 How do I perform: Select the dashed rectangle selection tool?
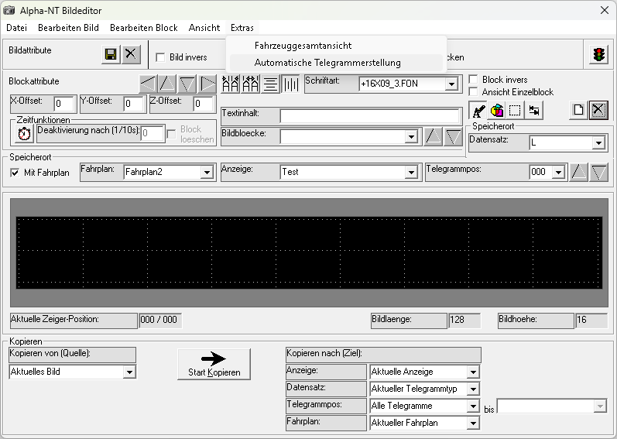pyautogui.click(x=515, y=110)
